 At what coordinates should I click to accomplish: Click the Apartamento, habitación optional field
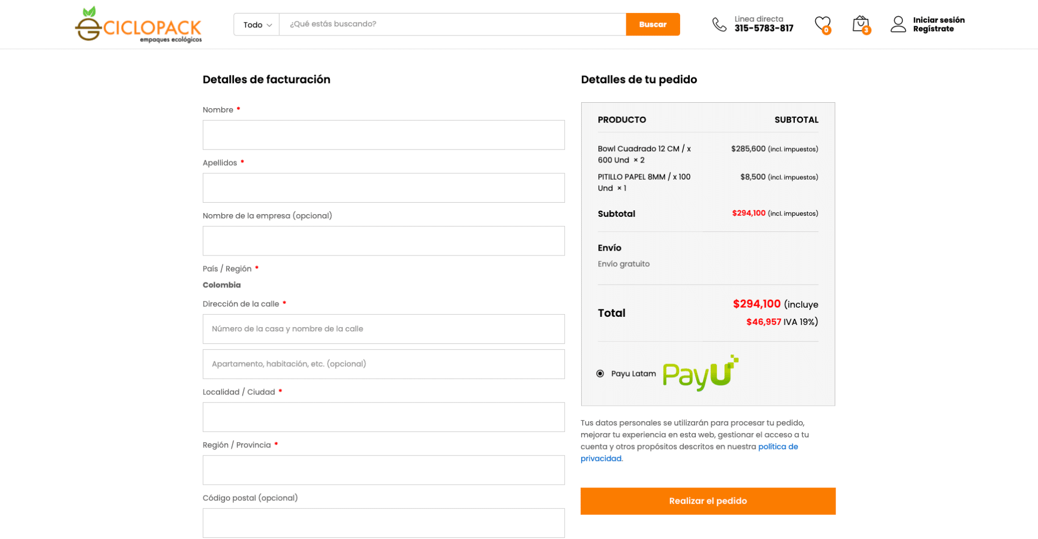(x=384, y=364)
